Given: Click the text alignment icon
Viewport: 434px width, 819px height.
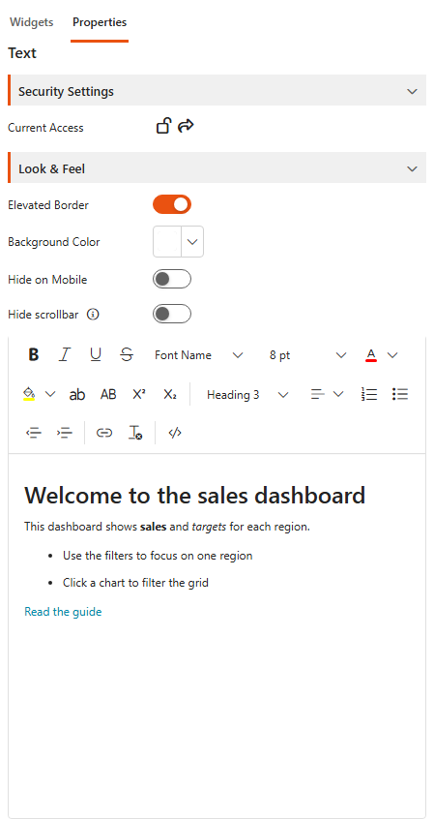Looking at the screenshot, I should click(318, 394).
